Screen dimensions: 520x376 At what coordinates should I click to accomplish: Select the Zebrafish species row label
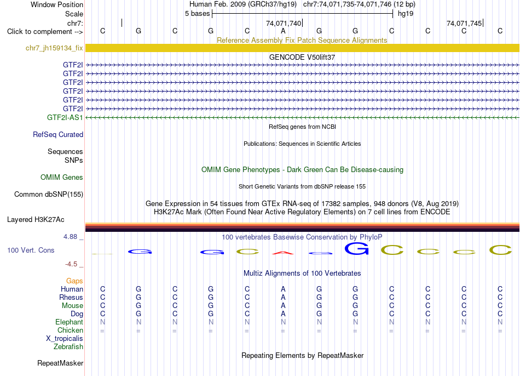(x=68, y=346)
